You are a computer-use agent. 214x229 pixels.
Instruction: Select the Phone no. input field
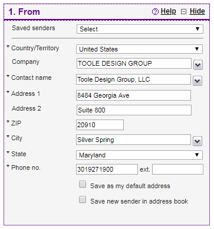107,169
